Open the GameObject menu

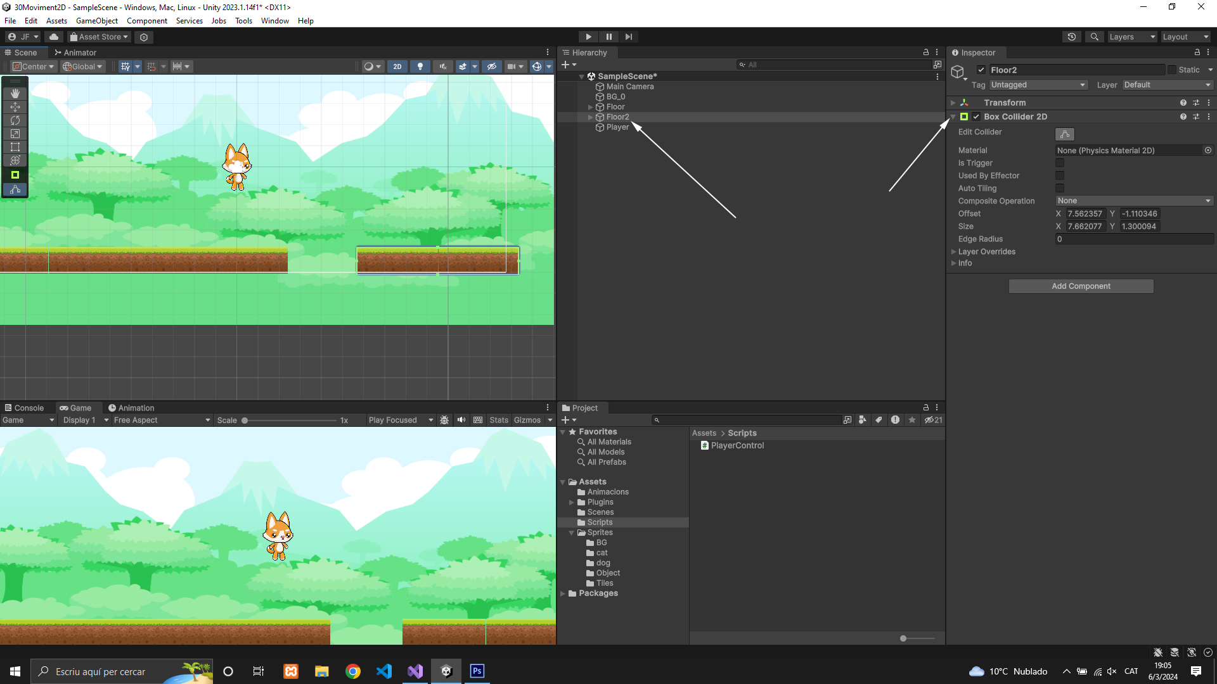pos(96,21)
